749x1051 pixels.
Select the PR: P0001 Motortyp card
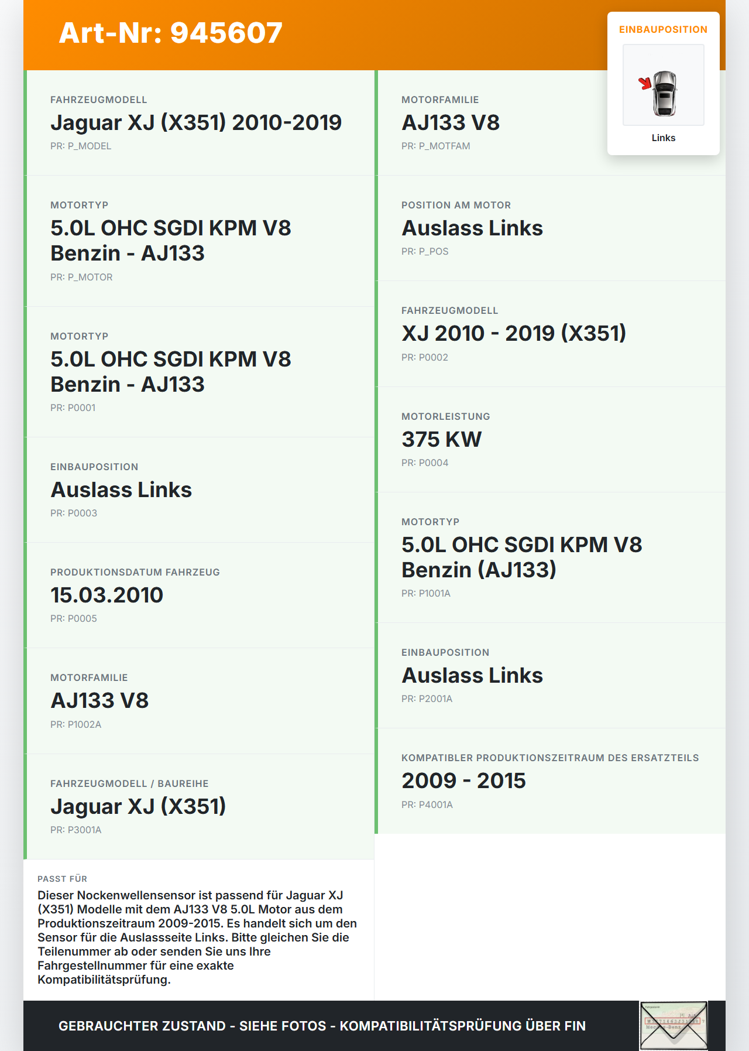[x=199, y=372]
